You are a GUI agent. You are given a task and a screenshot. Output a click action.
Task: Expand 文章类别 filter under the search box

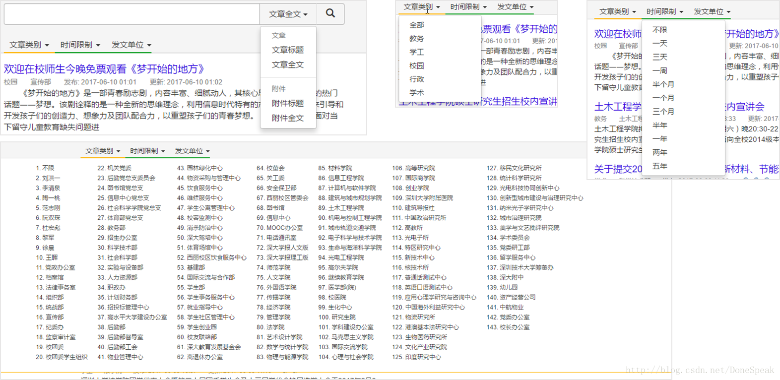click(29, 45)
